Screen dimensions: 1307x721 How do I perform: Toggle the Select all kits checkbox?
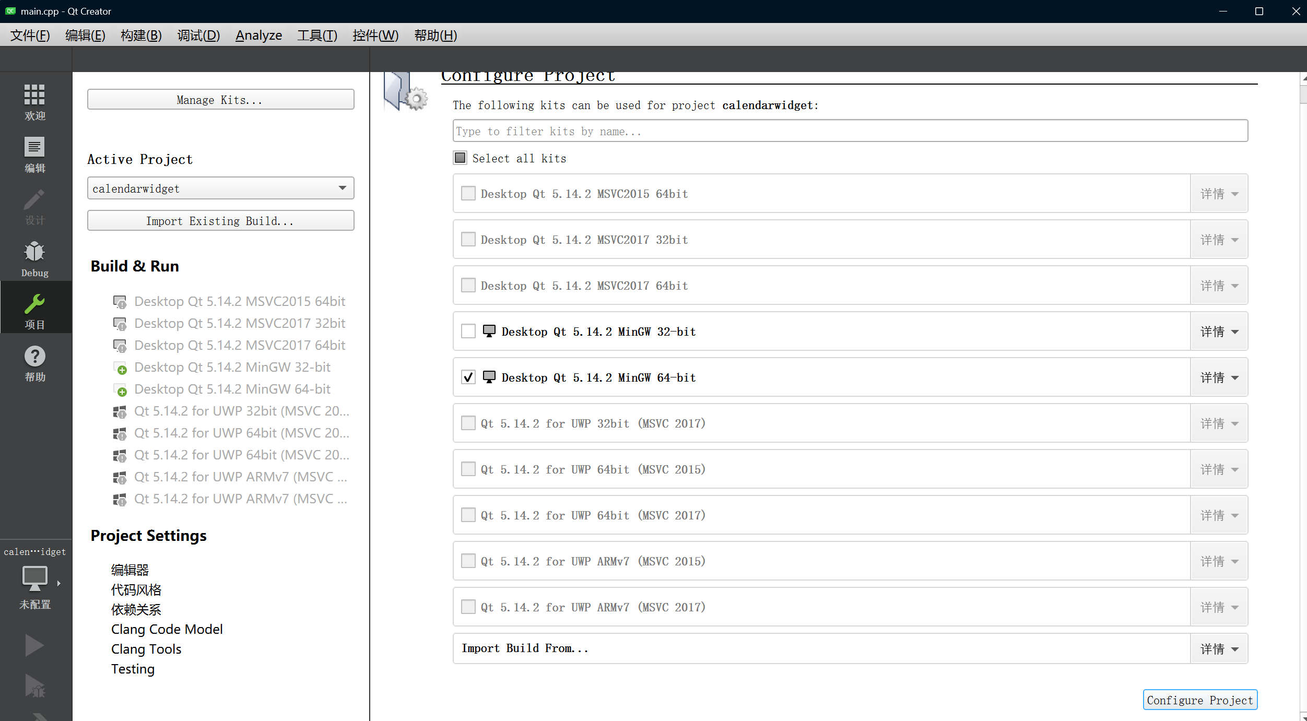tap(460, 158)
